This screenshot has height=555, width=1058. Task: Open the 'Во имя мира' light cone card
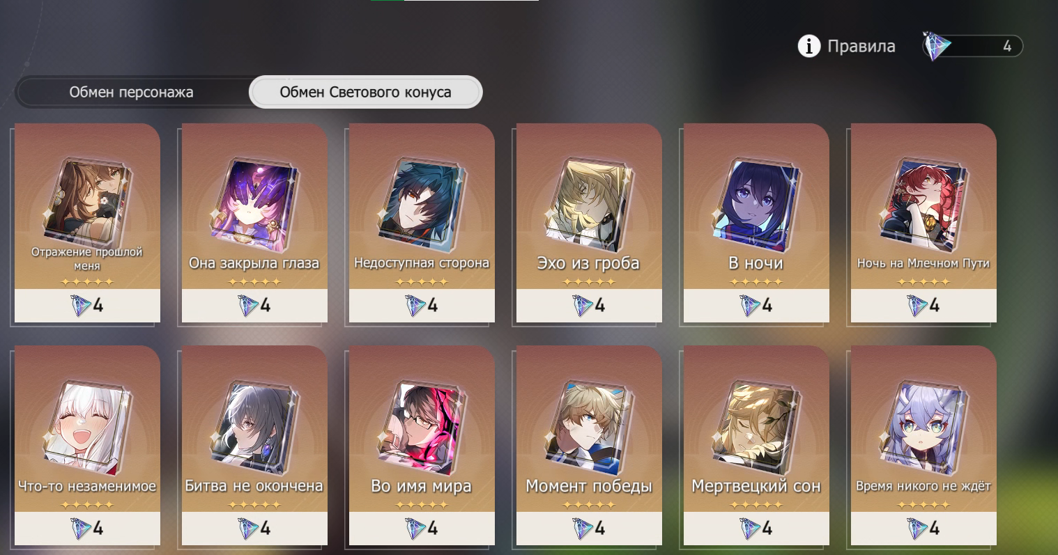click(x=422, y=446)
